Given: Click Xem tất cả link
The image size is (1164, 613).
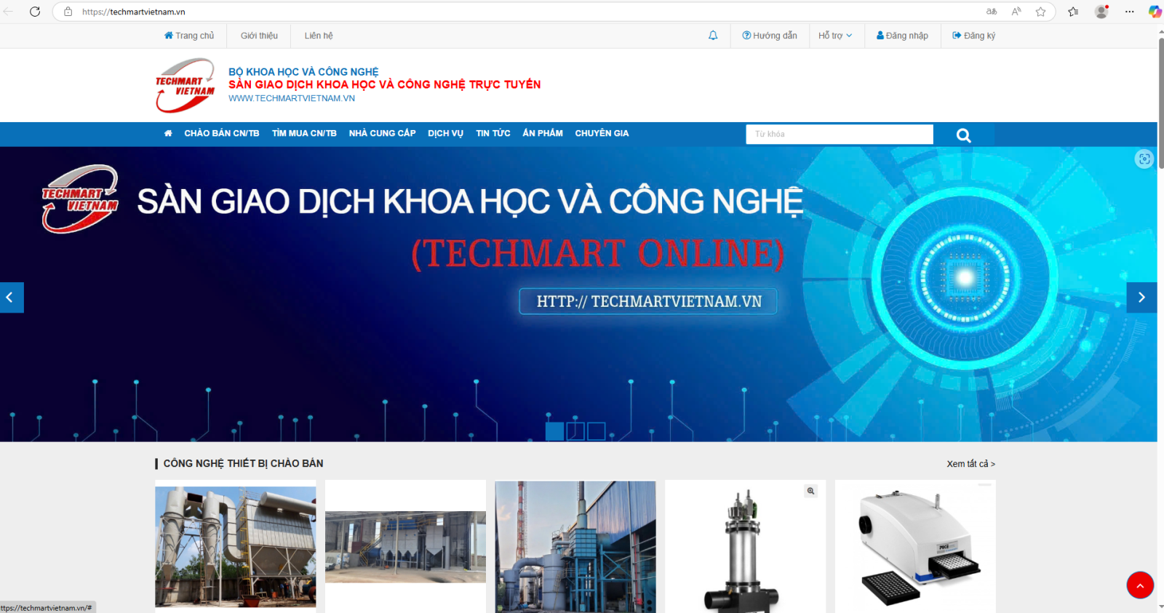Looking at the screenshot, I should tap(970, 464).
